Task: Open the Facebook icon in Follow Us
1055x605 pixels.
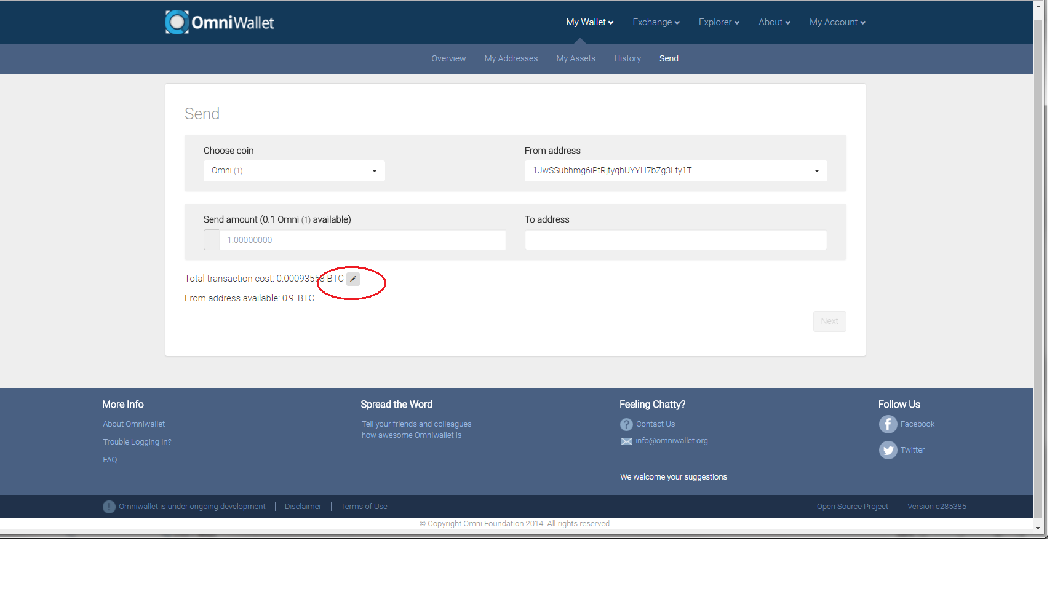Action: point(888,424)
